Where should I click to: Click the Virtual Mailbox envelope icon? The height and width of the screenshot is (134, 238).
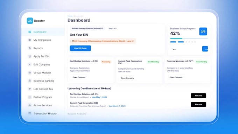pyautogui.click(x=30, y=72)
